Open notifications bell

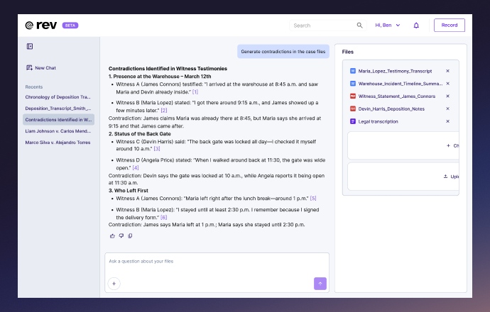[x=416, y=26]
